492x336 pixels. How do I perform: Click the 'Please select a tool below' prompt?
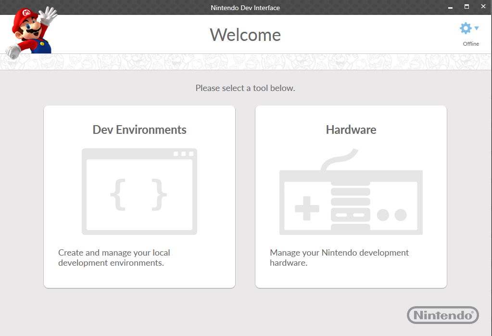pos(245,88)
